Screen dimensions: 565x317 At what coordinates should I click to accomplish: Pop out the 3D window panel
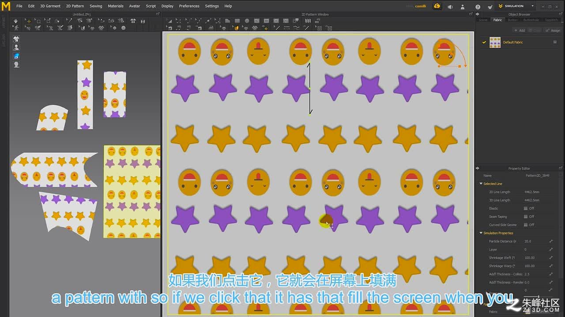158,14
